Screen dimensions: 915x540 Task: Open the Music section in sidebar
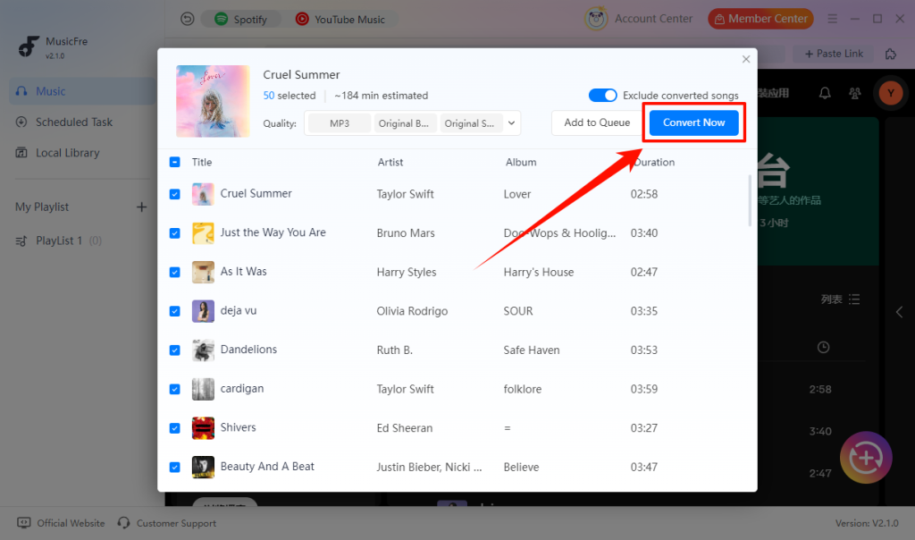pos(81,91)
